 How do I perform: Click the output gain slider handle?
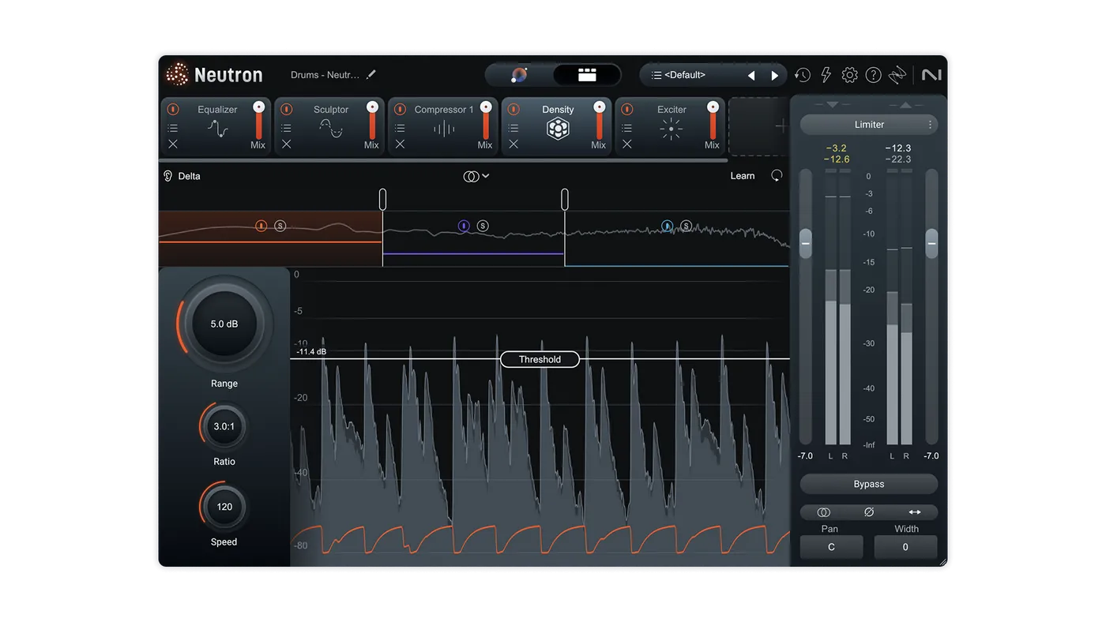(x=932, y=243)
